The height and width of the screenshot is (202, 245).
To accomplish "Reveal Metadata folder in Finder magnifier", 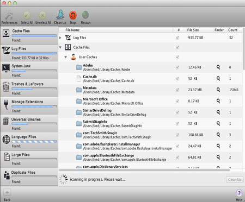I will pos(218,90).
